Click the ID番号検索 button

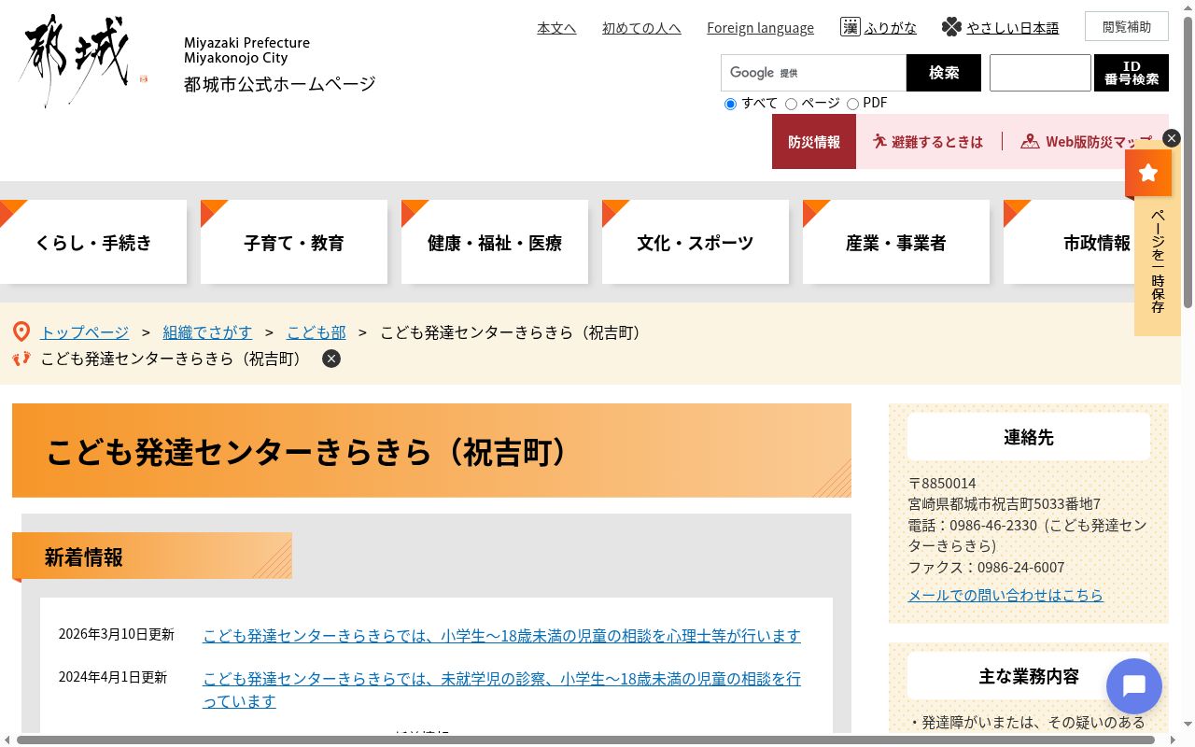(1132, 73)
